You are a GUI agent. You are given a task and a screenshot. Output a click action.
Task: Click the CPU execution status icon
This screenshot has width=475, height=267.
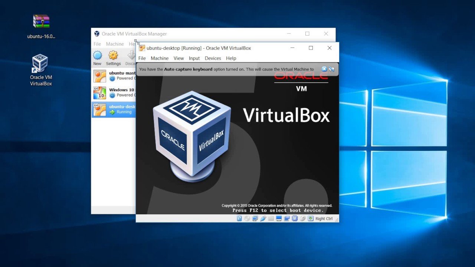tap(295, 218)
